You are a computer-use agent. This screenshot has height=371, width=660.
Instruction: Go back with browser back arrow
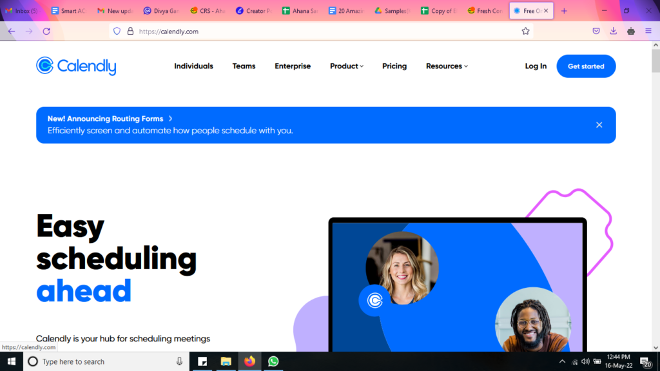(12, 31)
